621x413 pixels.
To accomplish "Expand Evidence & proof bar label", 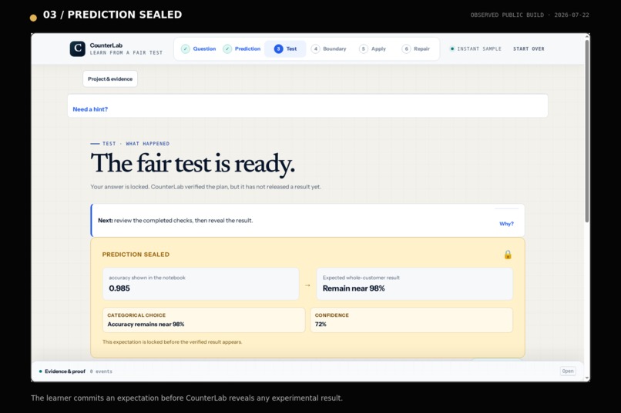I will (65, 371).
